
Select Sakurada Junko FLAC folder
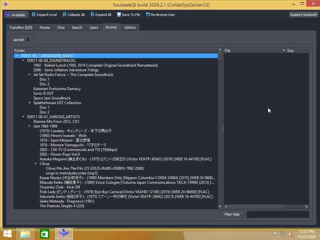126,197
